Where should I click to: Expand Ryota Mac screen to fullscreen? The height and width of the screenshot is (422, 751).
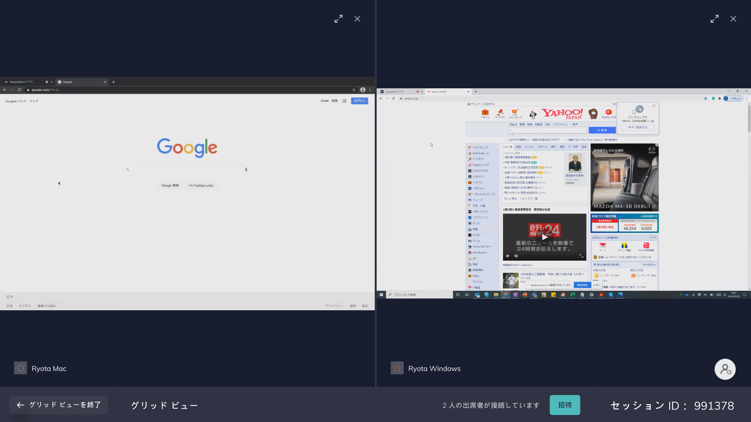click(x=338, y=19)
